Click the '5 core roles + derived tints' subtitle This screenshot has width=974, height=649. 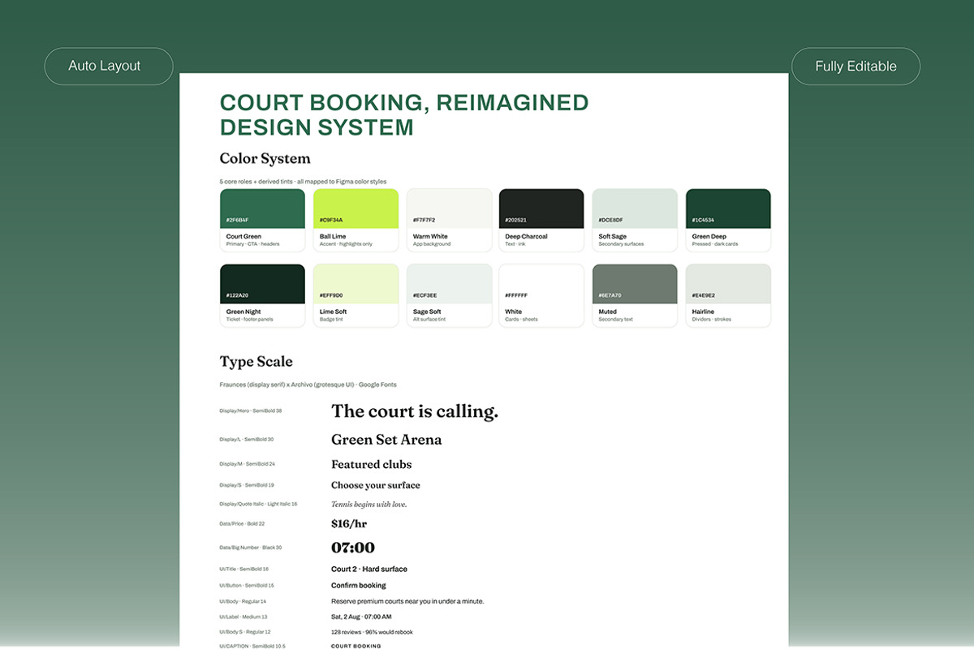303,182
